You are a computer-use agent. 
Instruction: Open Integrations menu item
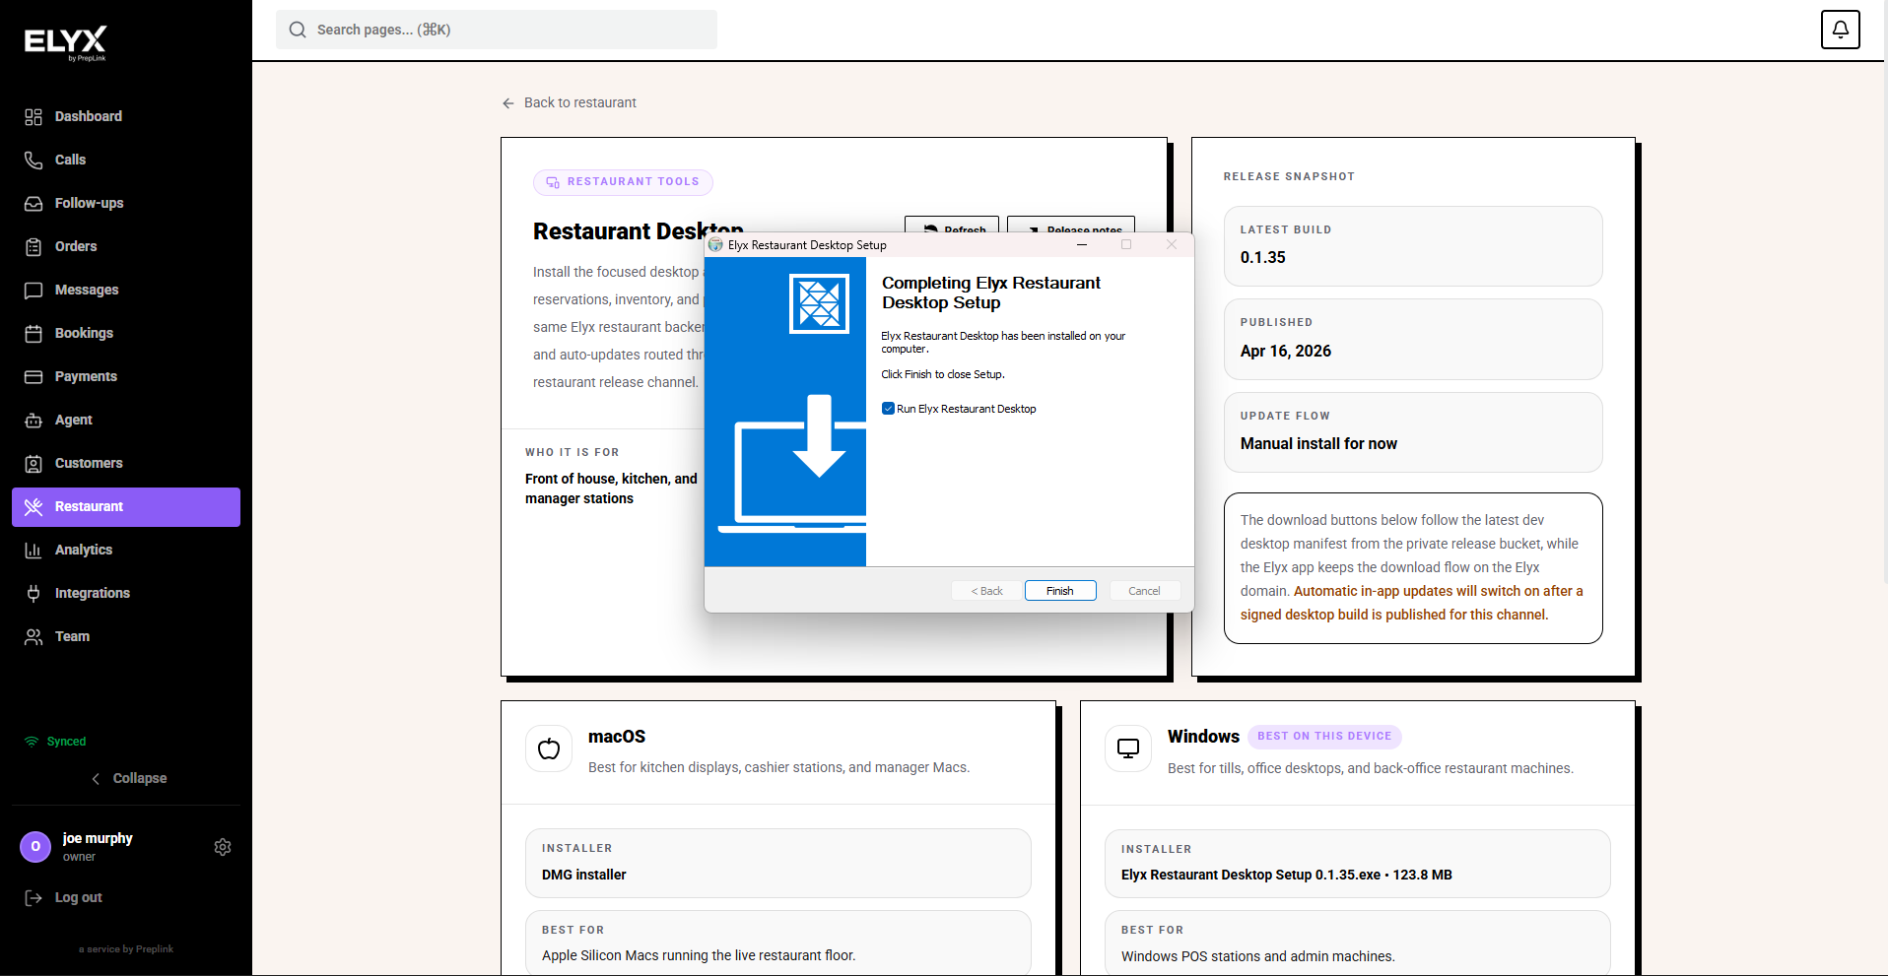(126, 594)
